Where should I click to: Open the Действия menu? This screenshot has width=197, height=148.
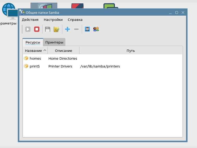(x=30, y=20)
